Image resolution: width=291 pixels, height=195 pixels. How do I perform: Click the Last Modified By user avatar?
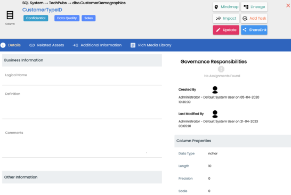coord(215,114)
